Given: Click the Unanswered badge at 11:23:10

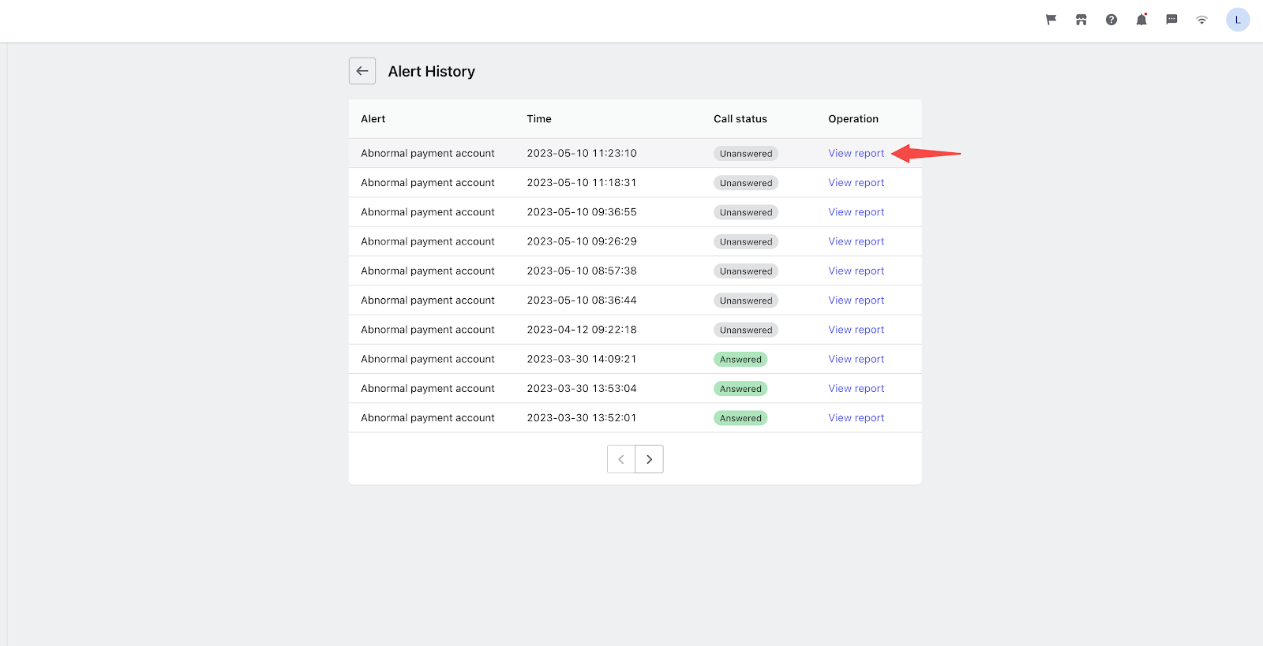Looking at the screenshot, I should point(746,154).
